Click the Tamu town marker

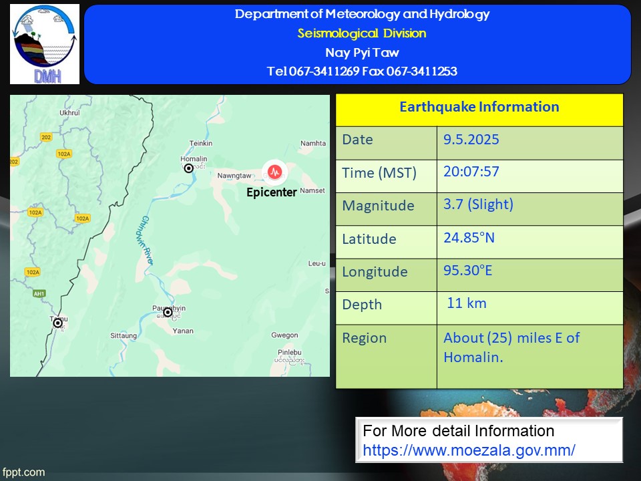58,323
